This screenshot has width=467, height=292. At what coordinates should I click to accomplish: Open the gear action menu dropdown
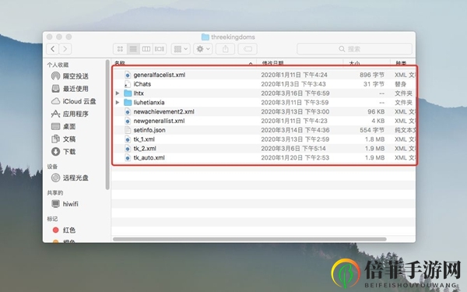tap(203, 49)
